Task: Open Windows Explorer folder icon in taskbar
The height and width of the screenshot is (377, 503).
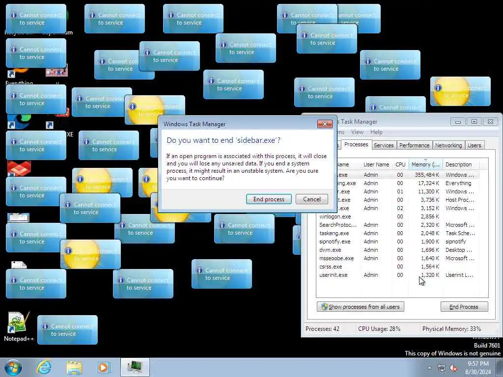Action: 75,368
